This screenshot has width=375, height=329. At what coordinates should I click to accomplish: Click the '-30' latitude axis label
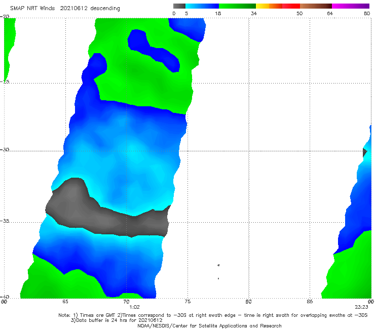[x=5, y=149]
